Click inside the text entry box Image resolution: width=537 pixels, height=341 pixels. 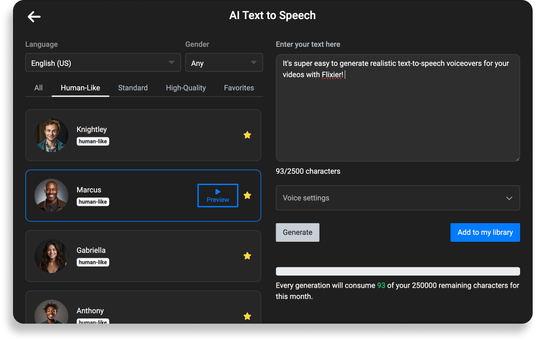tap(397, 107)
